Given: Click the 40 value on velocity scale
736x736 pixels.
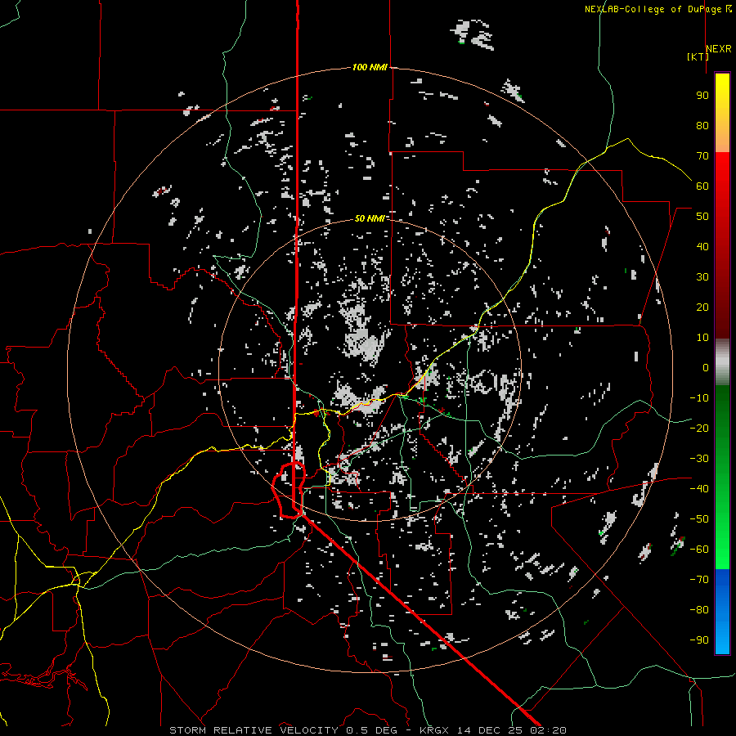Looking at the screenshot, I should coord(702,246).
